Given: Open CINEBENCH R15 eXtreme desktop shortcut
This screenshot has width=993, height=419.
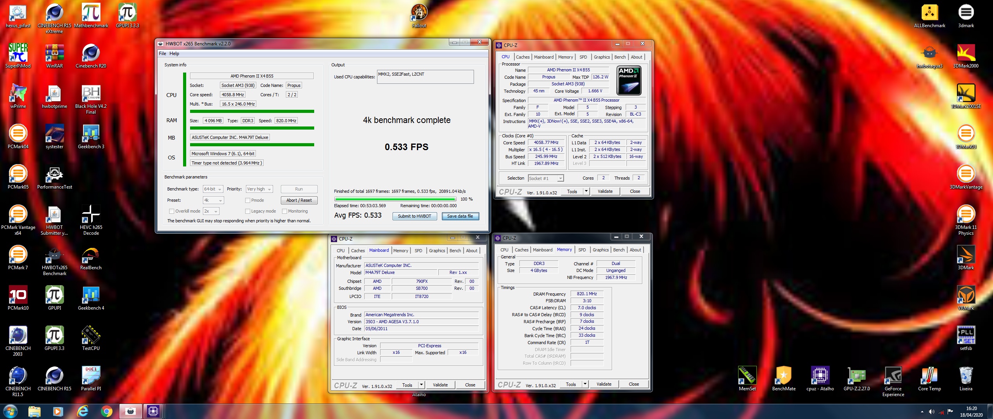Looking at the screenshot, I should pos(54,18).
